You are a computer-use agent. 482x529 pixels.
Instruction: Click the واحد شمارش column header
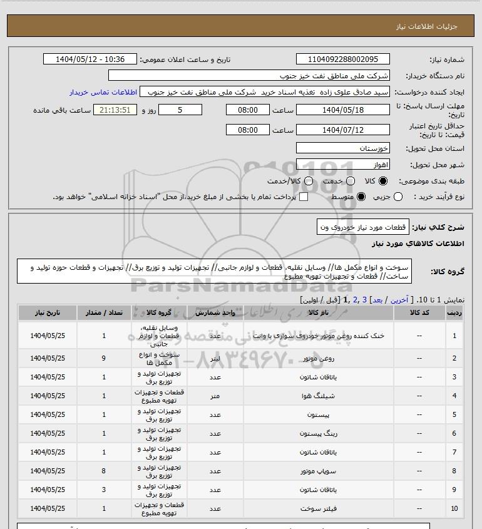pyautogui.click(x=215, y=313)
